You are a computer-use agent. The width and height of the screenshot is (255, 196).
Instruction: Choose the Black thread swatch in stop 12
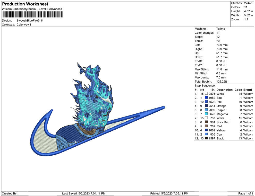(x=206, y=139)
